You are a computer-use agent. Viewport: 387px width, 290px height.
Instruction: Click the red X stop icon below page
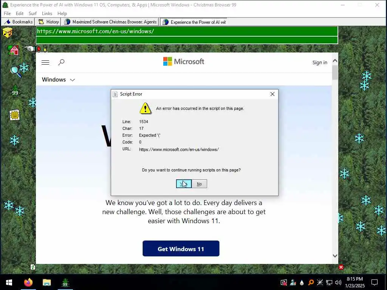[x=341, y=267]
